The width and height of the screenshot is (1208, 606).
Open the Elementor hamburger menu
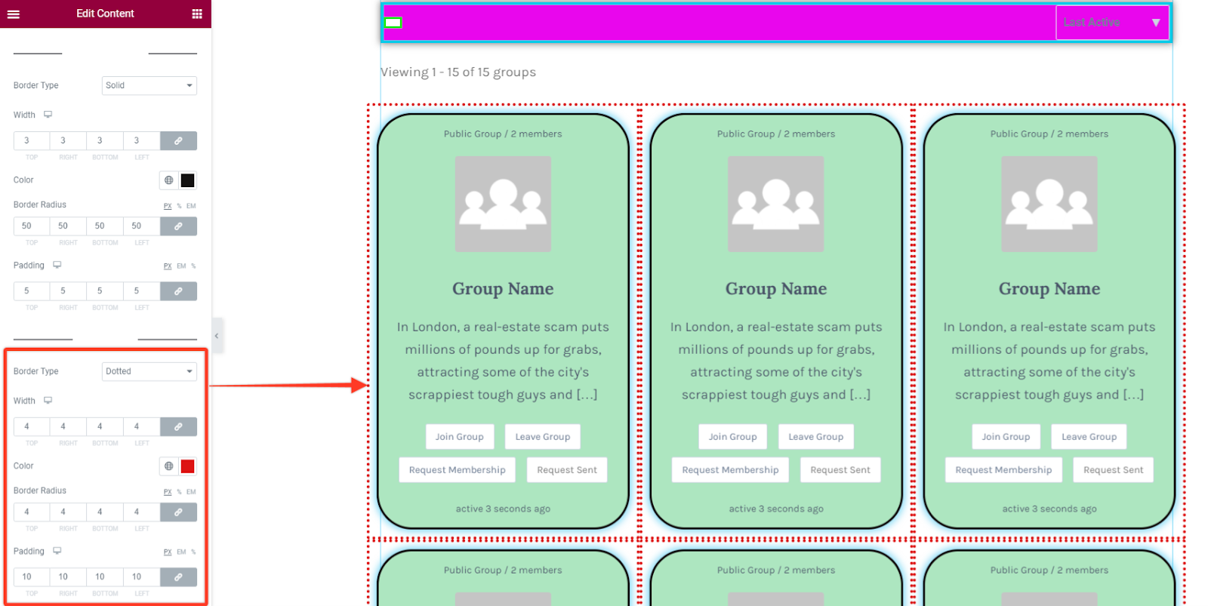tap(14, 14)
